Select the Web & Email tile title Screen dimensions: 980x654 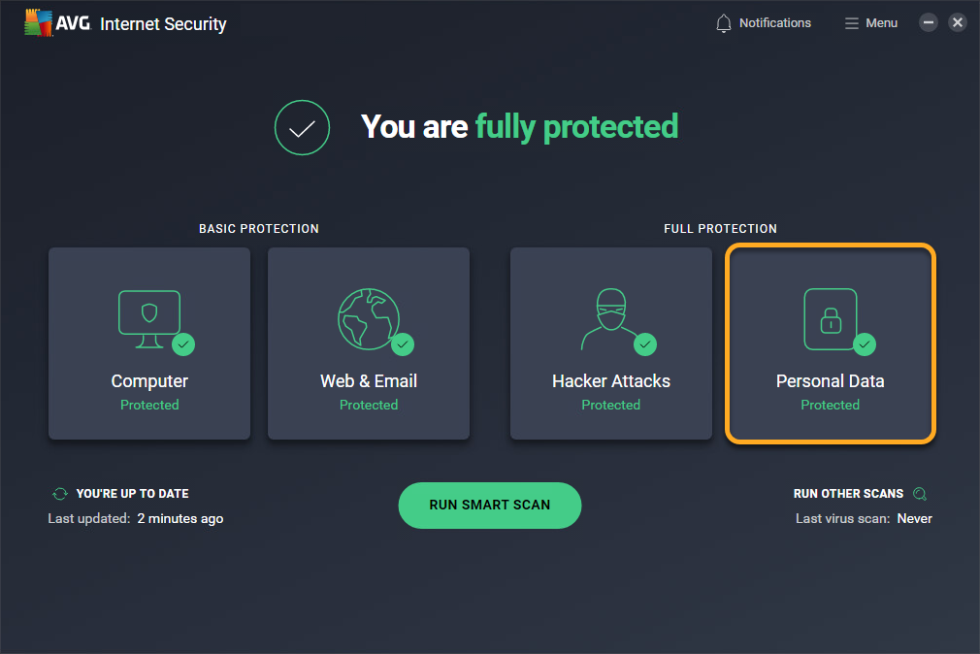(x=369, y=381)
